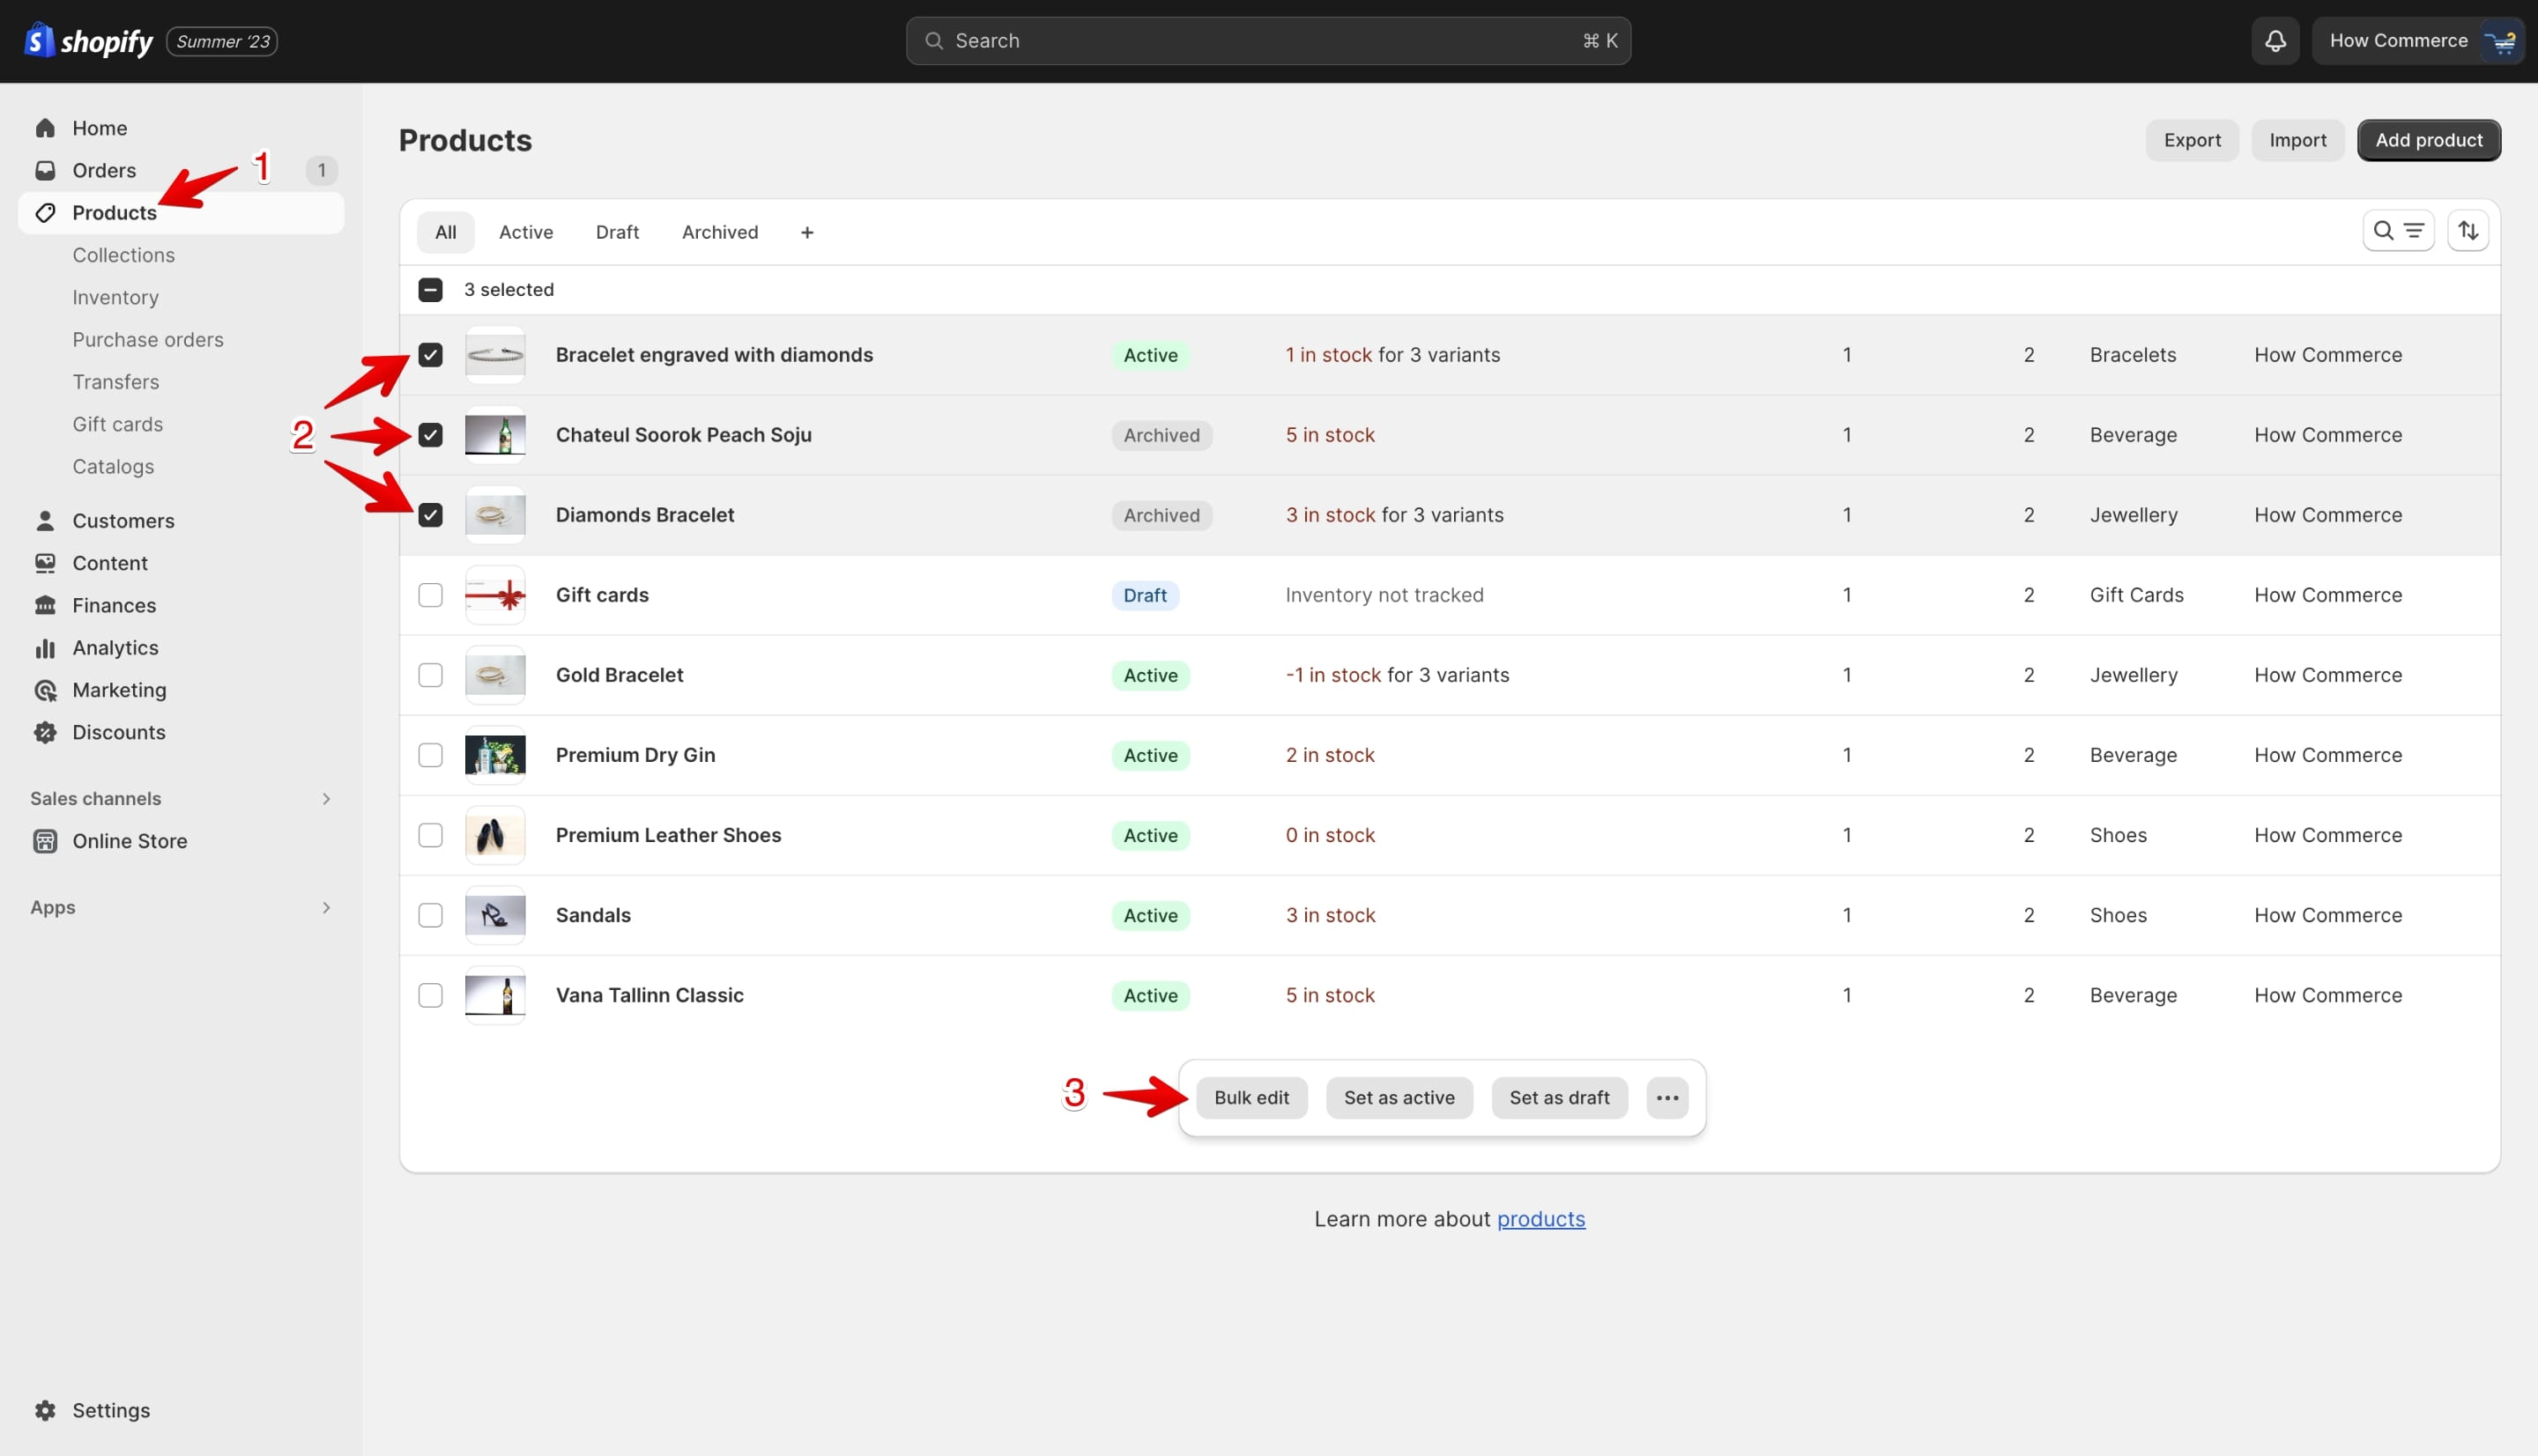Click the Orders inbox icon

pyautogui.click(x=45, y=170)
